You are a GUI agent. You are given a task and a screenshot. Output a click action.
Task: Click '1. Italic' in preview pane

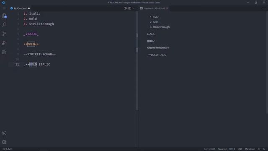coord(154,17)
